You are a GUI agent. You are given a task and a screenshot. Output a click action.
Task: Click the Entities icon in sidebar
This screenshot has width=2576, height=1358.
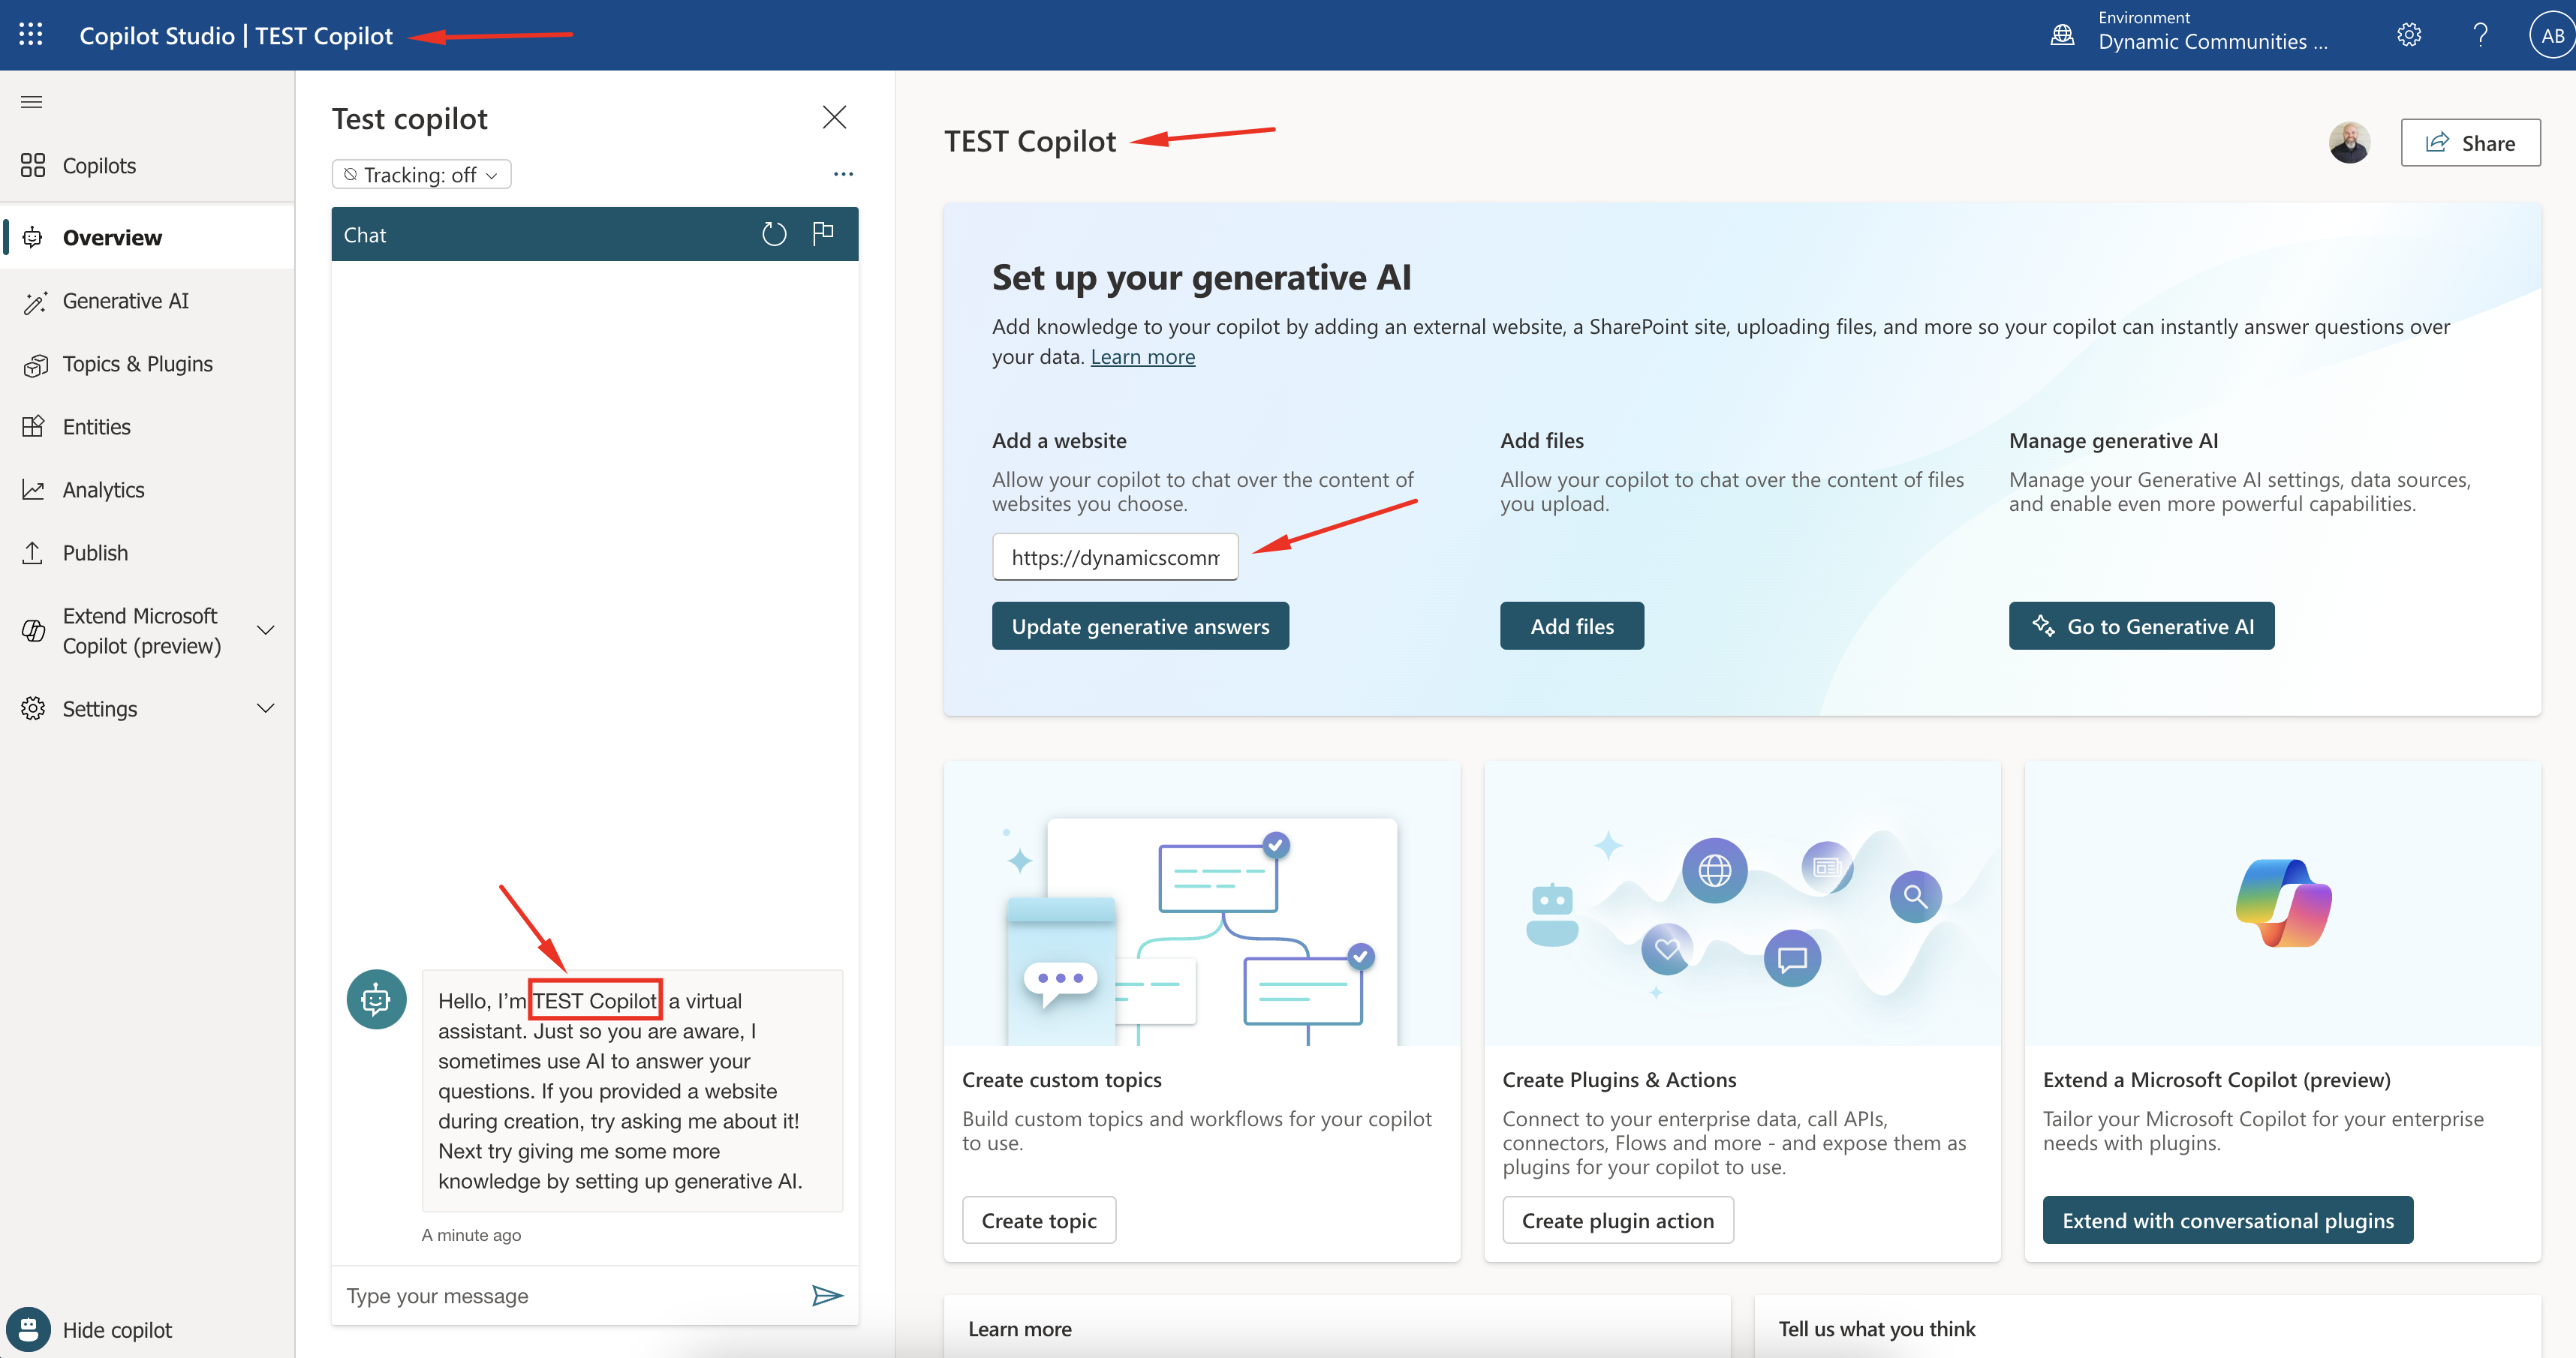click(33, 427)
